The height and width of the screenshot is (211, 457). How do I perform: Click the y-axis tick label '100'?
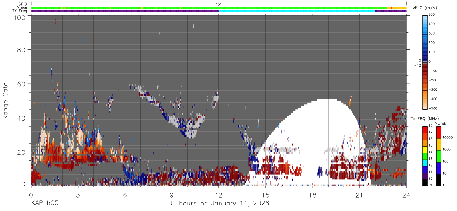[x=19, y=17]
